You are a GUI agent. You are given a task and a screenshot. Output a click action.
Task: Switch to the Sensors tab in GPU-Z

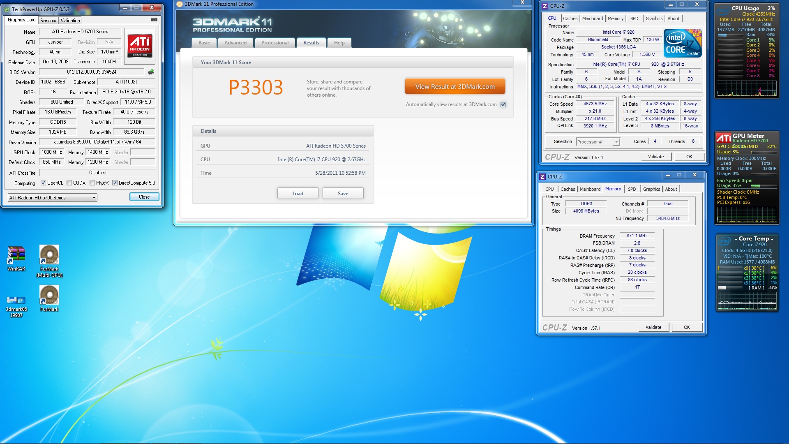48,20
